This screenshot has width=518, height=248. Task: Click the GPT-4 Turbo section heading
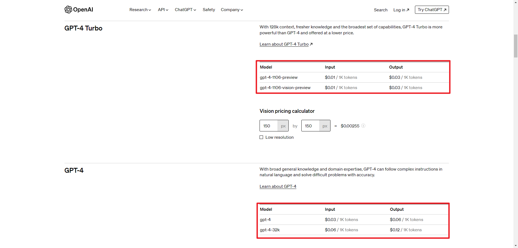coord(83,28)
